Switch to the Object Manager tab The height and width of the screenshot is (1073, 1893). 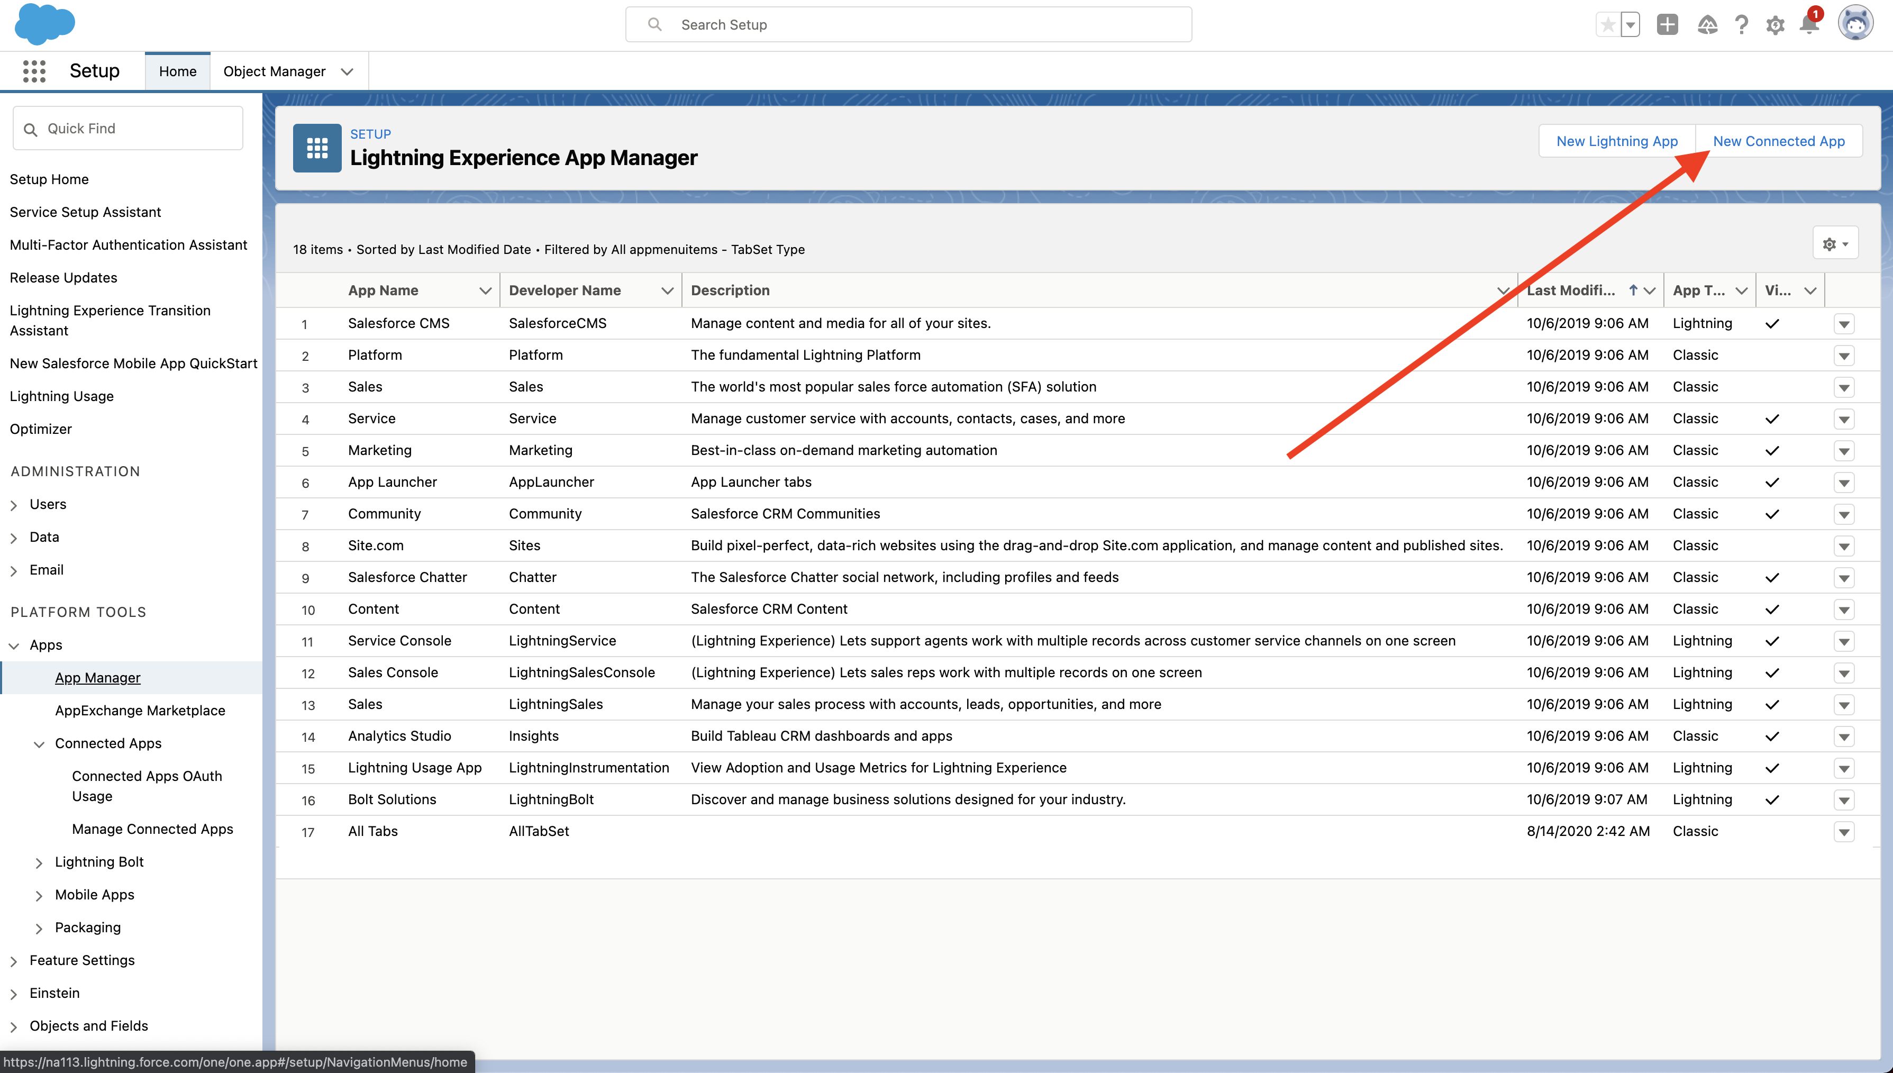[274, 71]
